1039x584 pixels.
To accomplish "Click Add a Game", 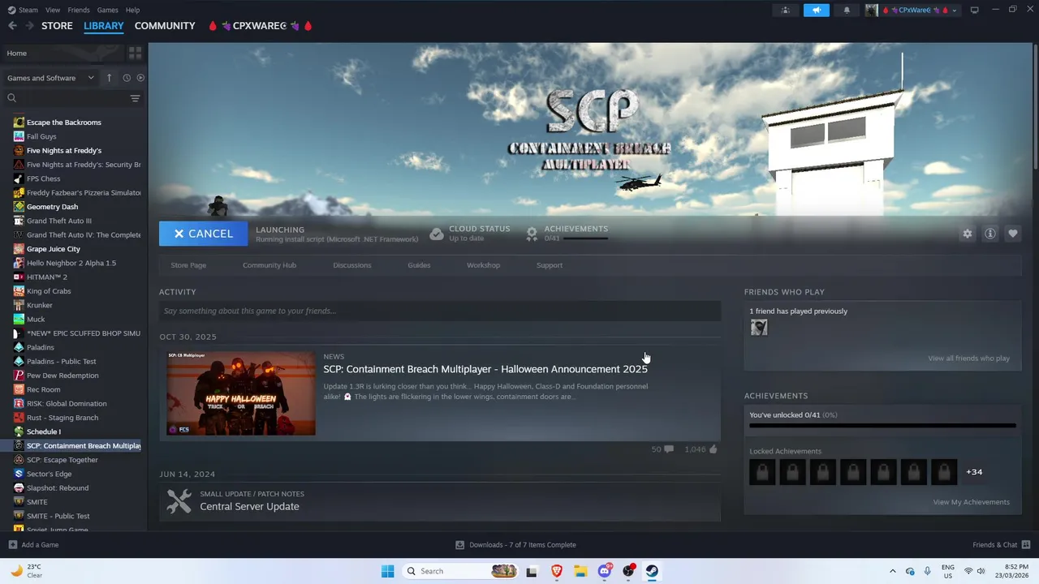I will 33,545.
